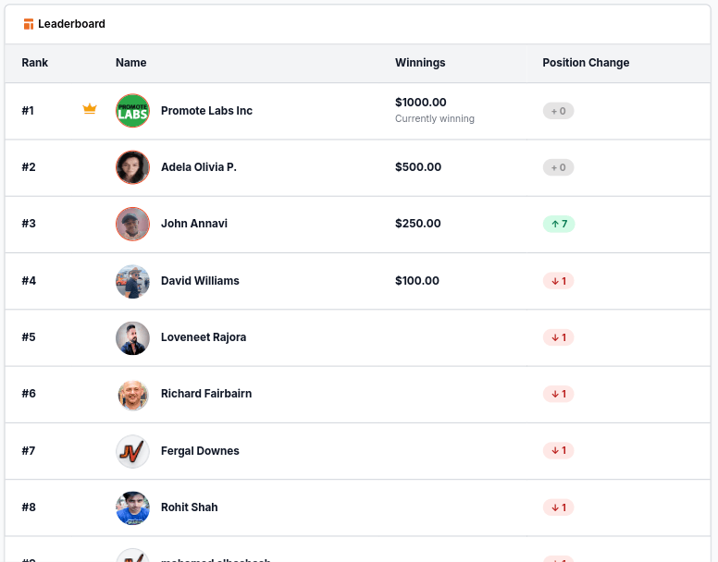Select Richard Fairbairn's avatar
This screenshot has height=562, width=718.
[x=132, y=395]
